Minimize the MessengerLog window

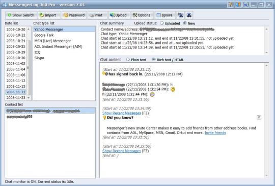point(254,5)
